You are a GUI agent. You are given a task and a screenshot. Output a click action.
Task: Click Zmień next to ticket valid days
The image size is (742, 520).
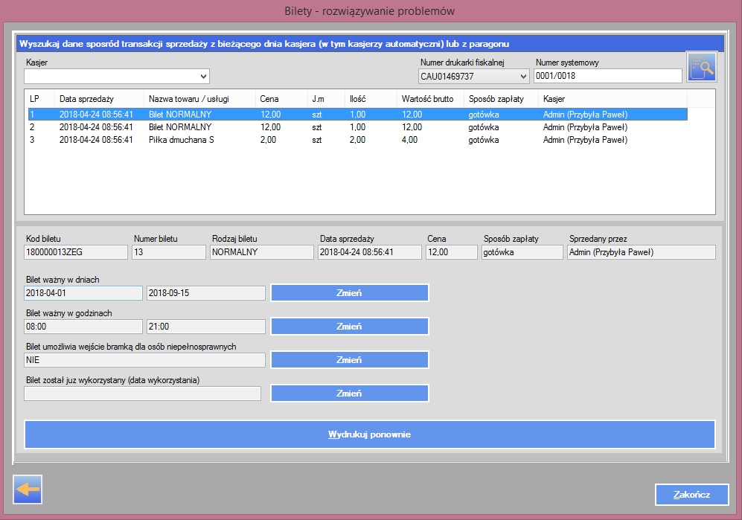(x=350, y=293)
